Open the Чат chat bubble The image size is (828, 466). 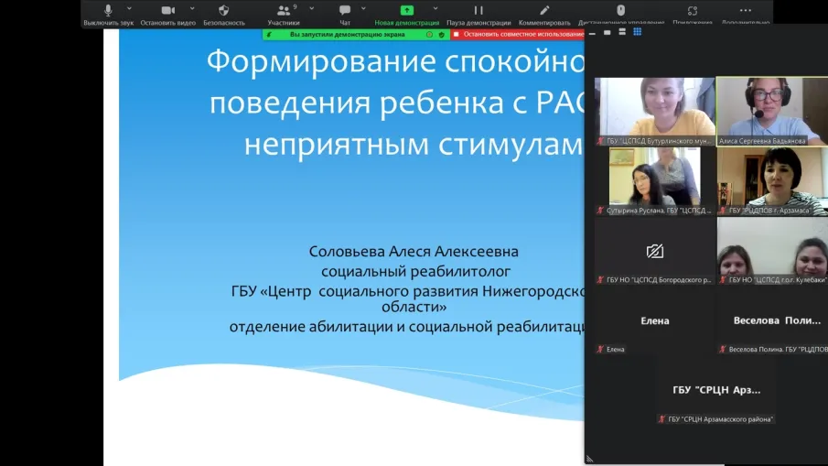coord(345,10)
